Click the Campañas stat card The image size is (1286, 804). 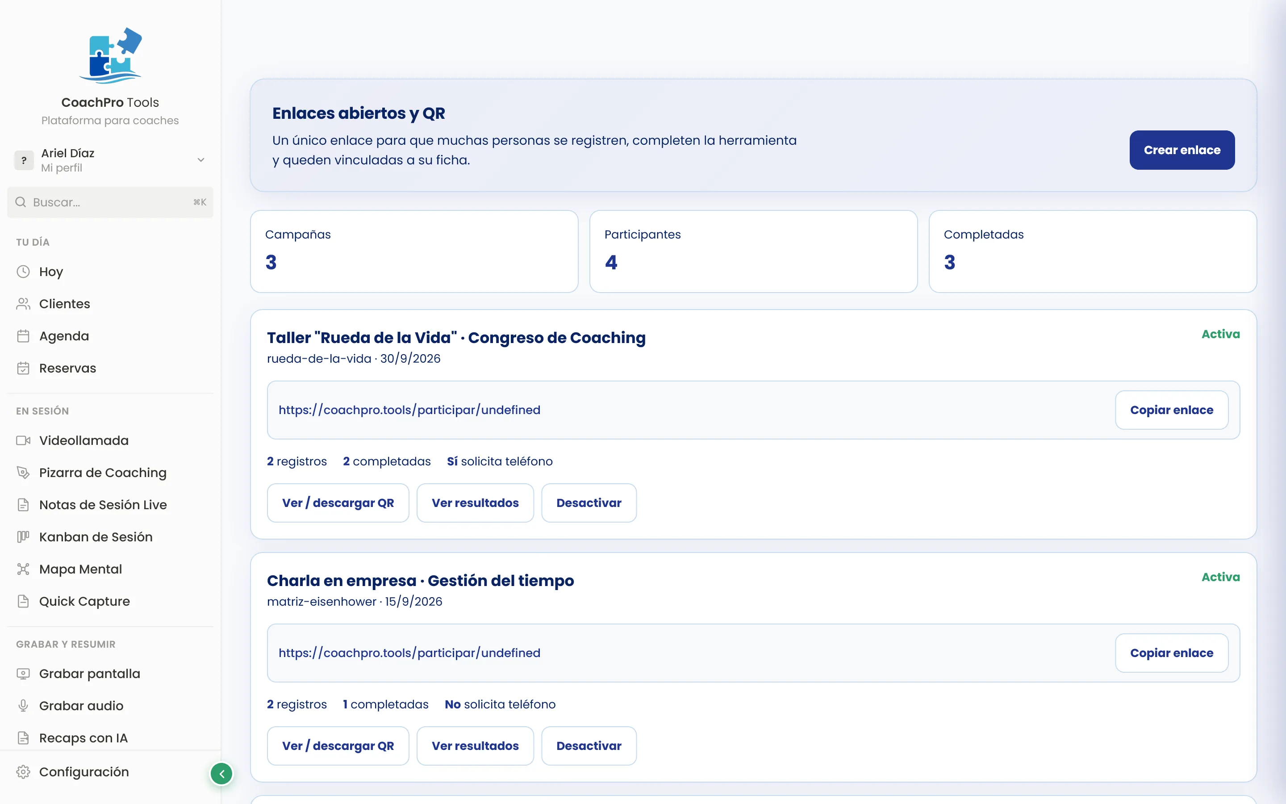click(414, 251)
